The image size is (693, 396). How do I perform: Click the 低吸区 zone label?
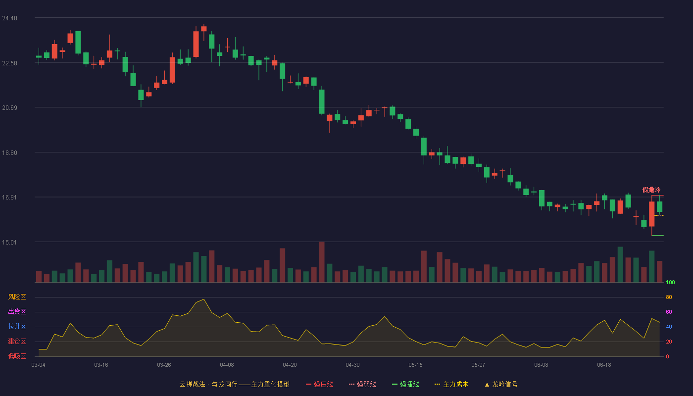tap(17, 356)
